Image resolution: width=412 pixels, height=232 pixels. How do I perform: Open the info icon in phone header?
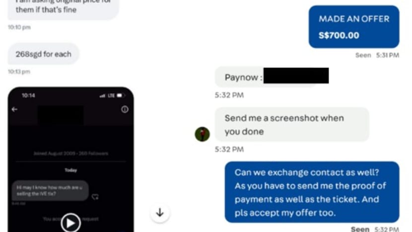coord(125,109)
